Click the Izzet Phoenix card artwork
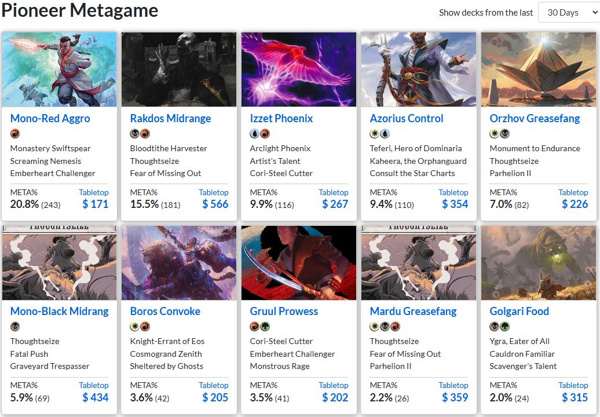The height and width of the screenshot is (417, 600). [298, 69]
